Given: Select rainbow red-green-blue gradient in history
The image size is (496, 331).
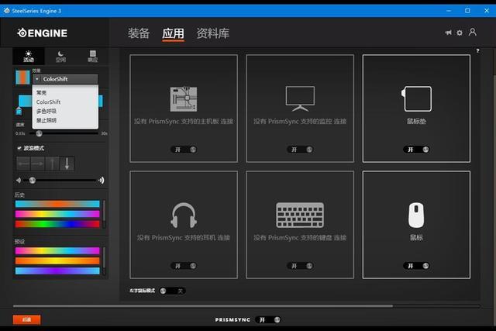Looking at the screenshot, I should tap(57, 224).
